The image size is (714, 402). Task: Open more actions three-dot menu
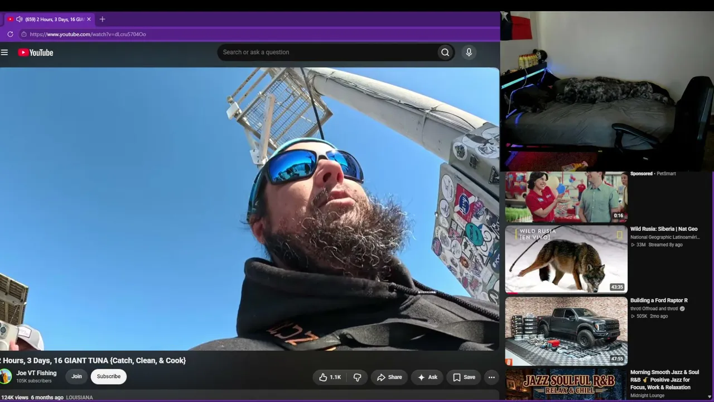[491, 377]
